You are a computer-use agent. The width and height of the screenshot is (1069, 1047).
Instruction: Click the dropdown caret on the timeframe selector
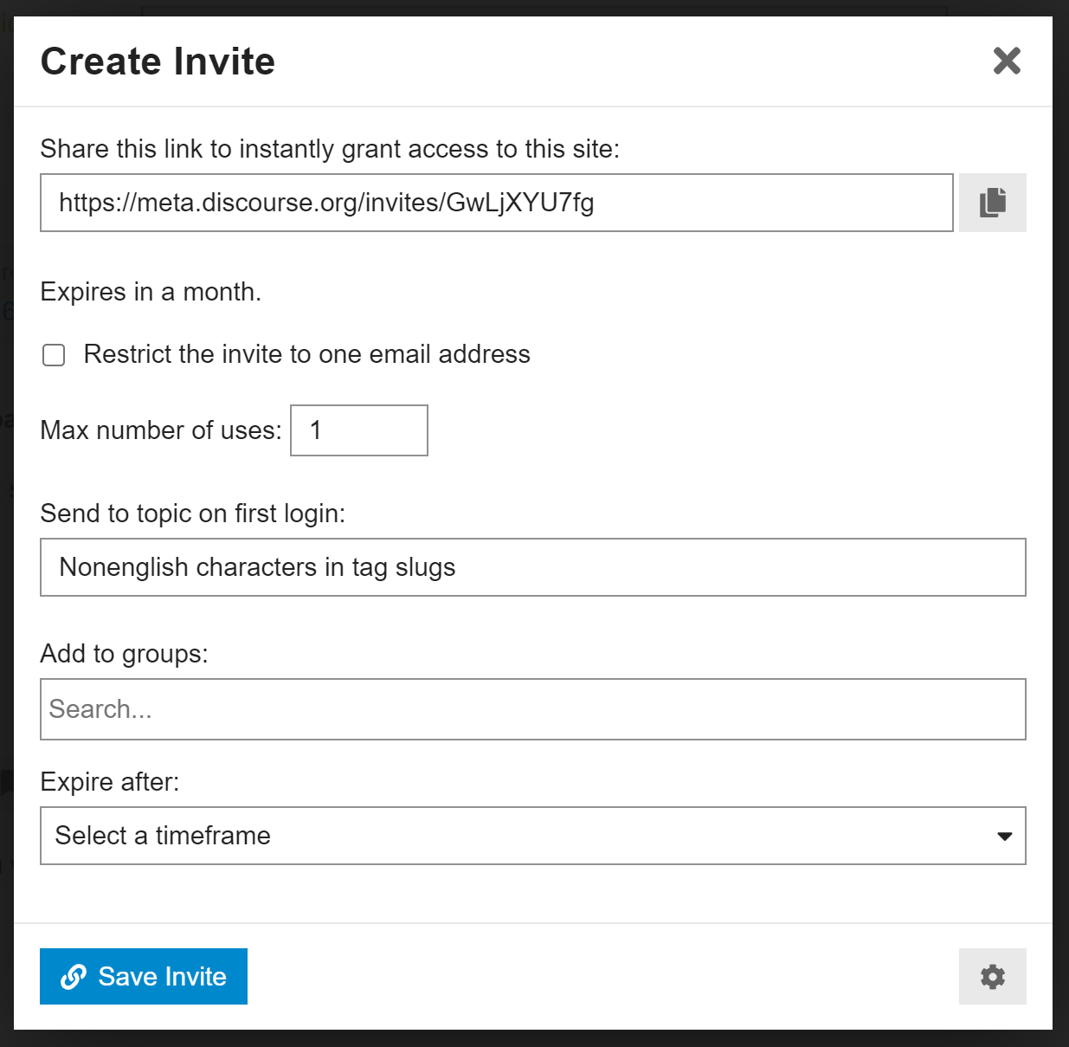point(1003,836)
